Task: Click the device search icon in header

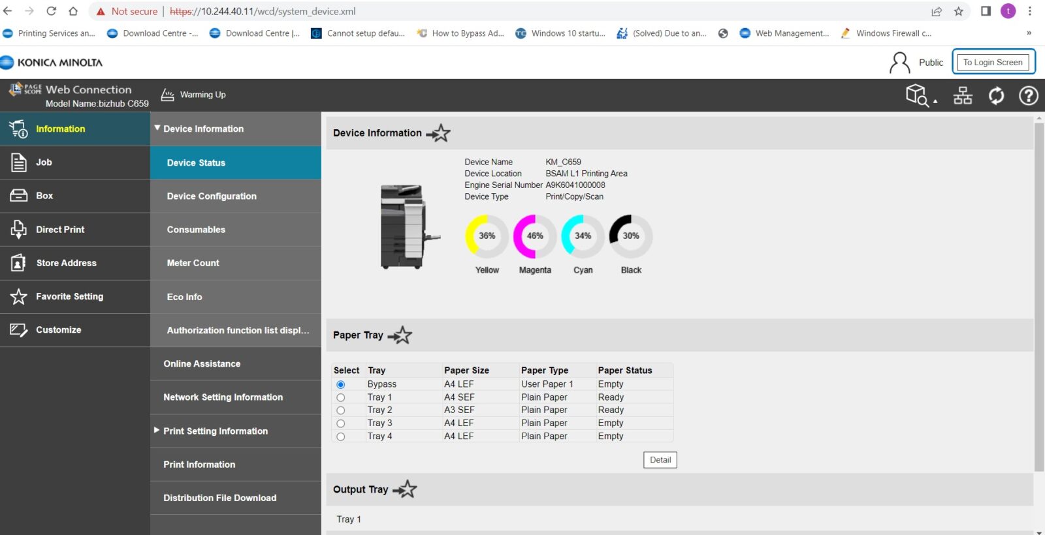Action: (x=918, y=95)
